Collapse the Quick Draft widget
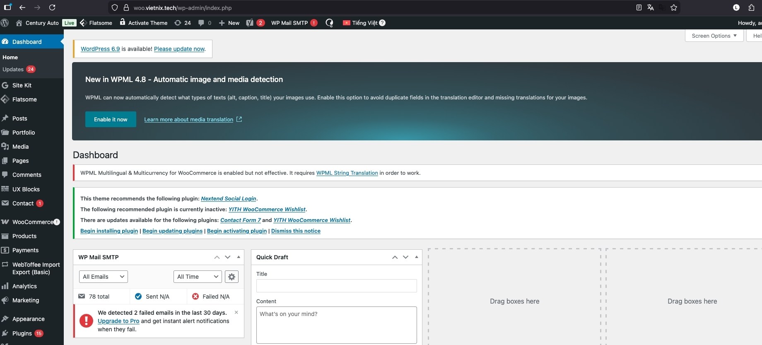762x345 pixels. coord(416,257)
